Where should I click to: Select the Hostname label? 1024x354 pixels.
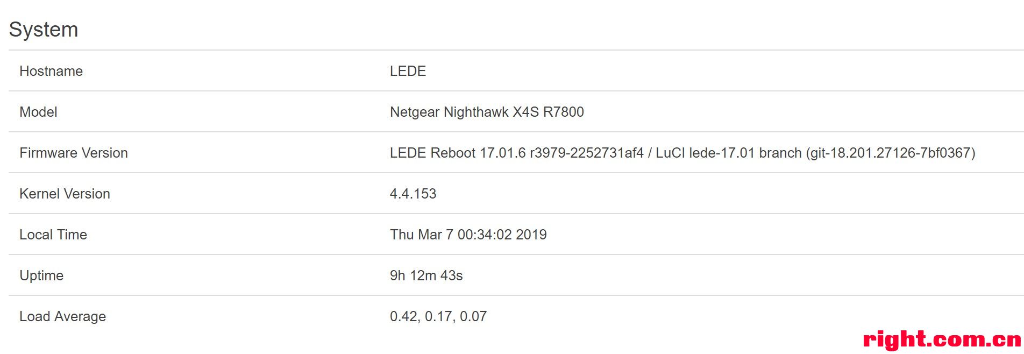coord(51,71)
